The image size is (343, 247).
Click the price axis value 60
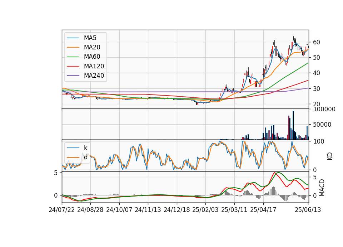click(317, 42)
